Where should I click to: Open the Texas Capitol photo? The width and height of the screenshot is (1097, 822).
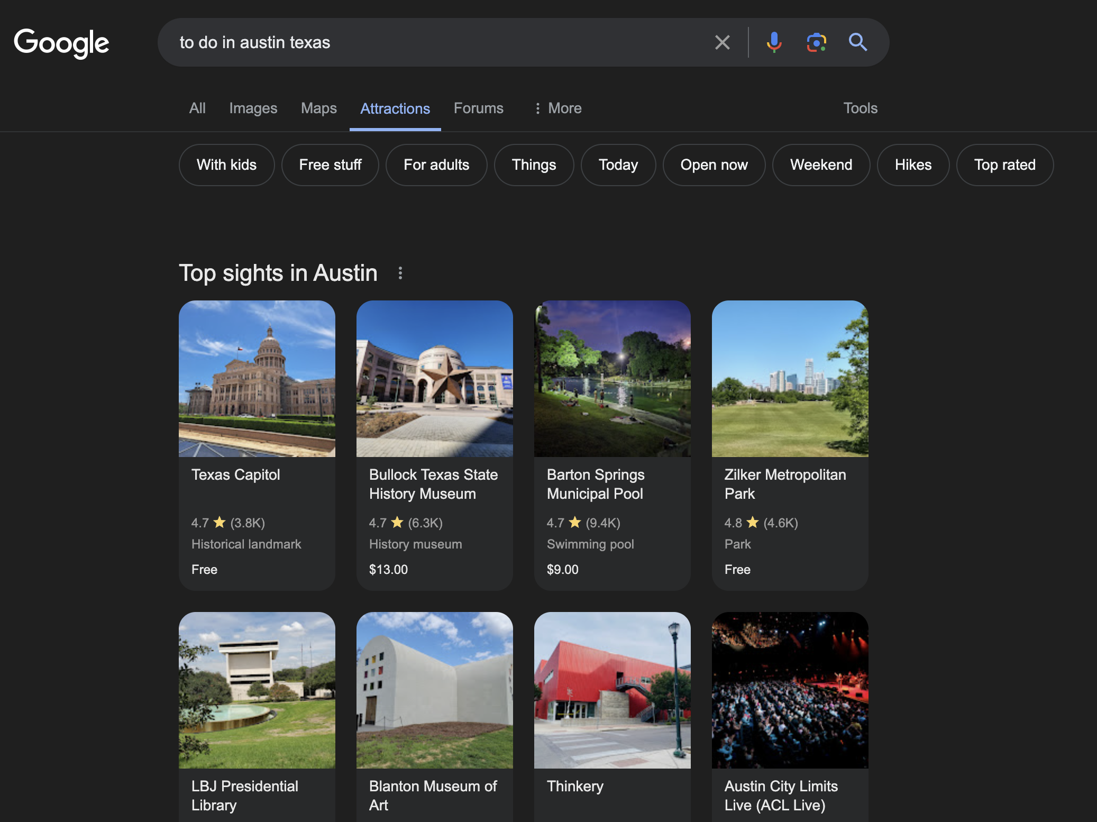pyautogui.click(x=257, y=379)
